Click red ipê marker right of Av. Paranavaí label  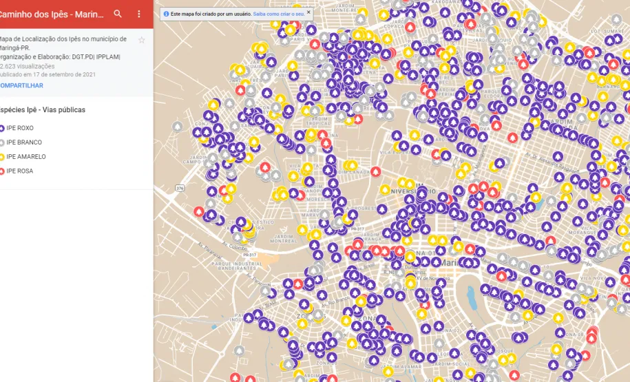click(298, 283)
